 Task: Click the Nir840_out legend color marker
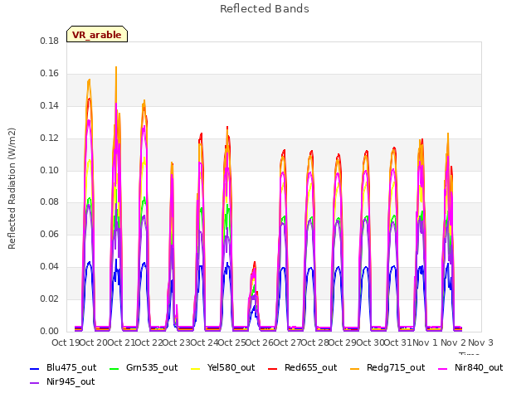[443, 368]
